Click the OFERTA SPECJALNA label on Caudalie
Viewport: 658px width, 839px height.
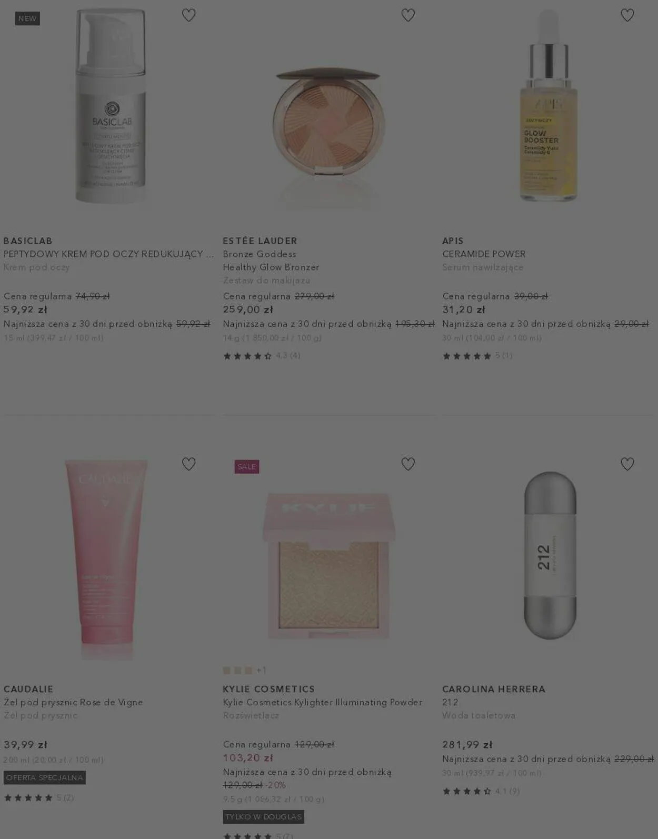pos(45,777)
